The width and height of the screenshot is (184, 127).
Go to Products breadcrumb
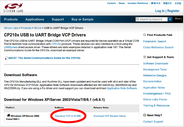coord(26,28)
